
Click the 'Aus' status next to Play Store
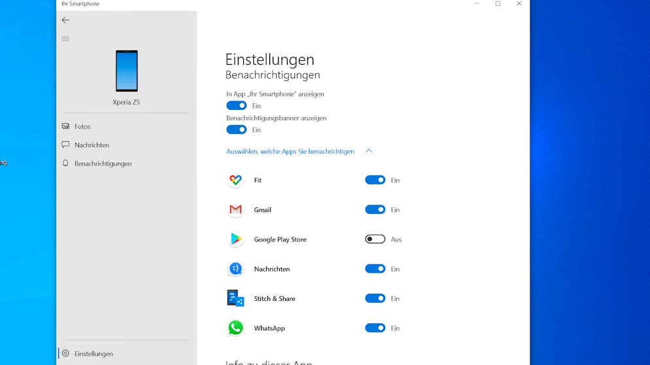396,239
